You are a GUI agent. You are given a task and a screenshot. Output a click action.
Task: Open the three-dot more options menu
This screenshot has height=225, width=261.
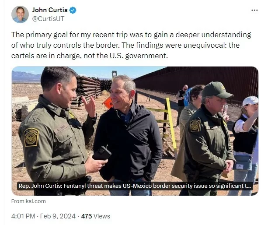[254, 11]
